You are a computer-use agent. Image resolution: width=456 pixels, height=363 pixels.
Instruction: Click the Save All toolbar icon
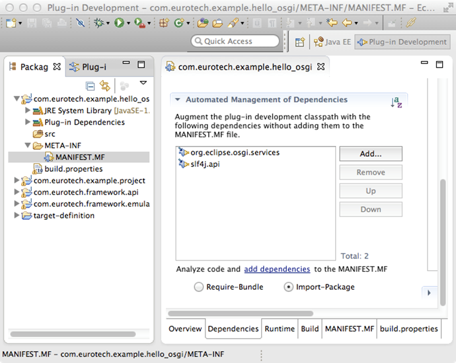point(47,23)
